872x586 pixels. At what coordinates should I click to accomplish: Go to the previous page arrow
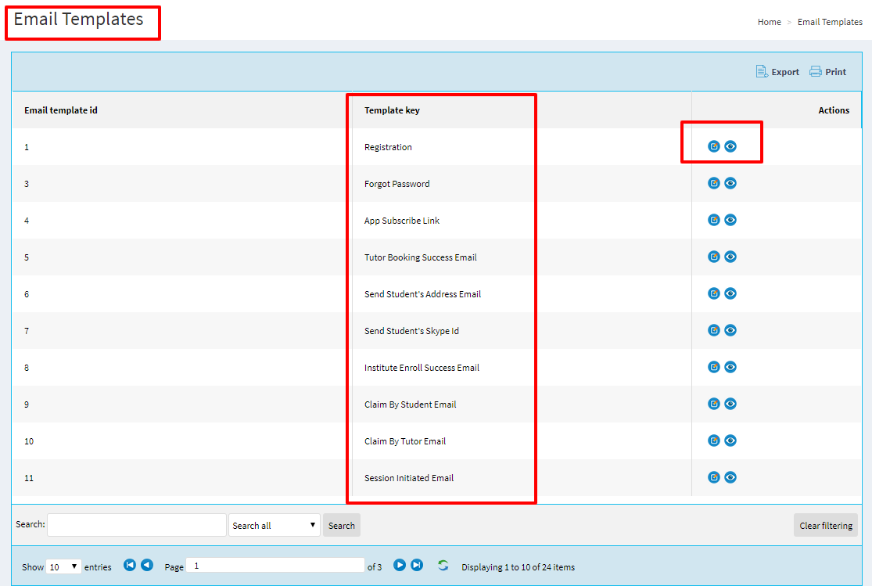pyautogui.click(x=147, y=565)
